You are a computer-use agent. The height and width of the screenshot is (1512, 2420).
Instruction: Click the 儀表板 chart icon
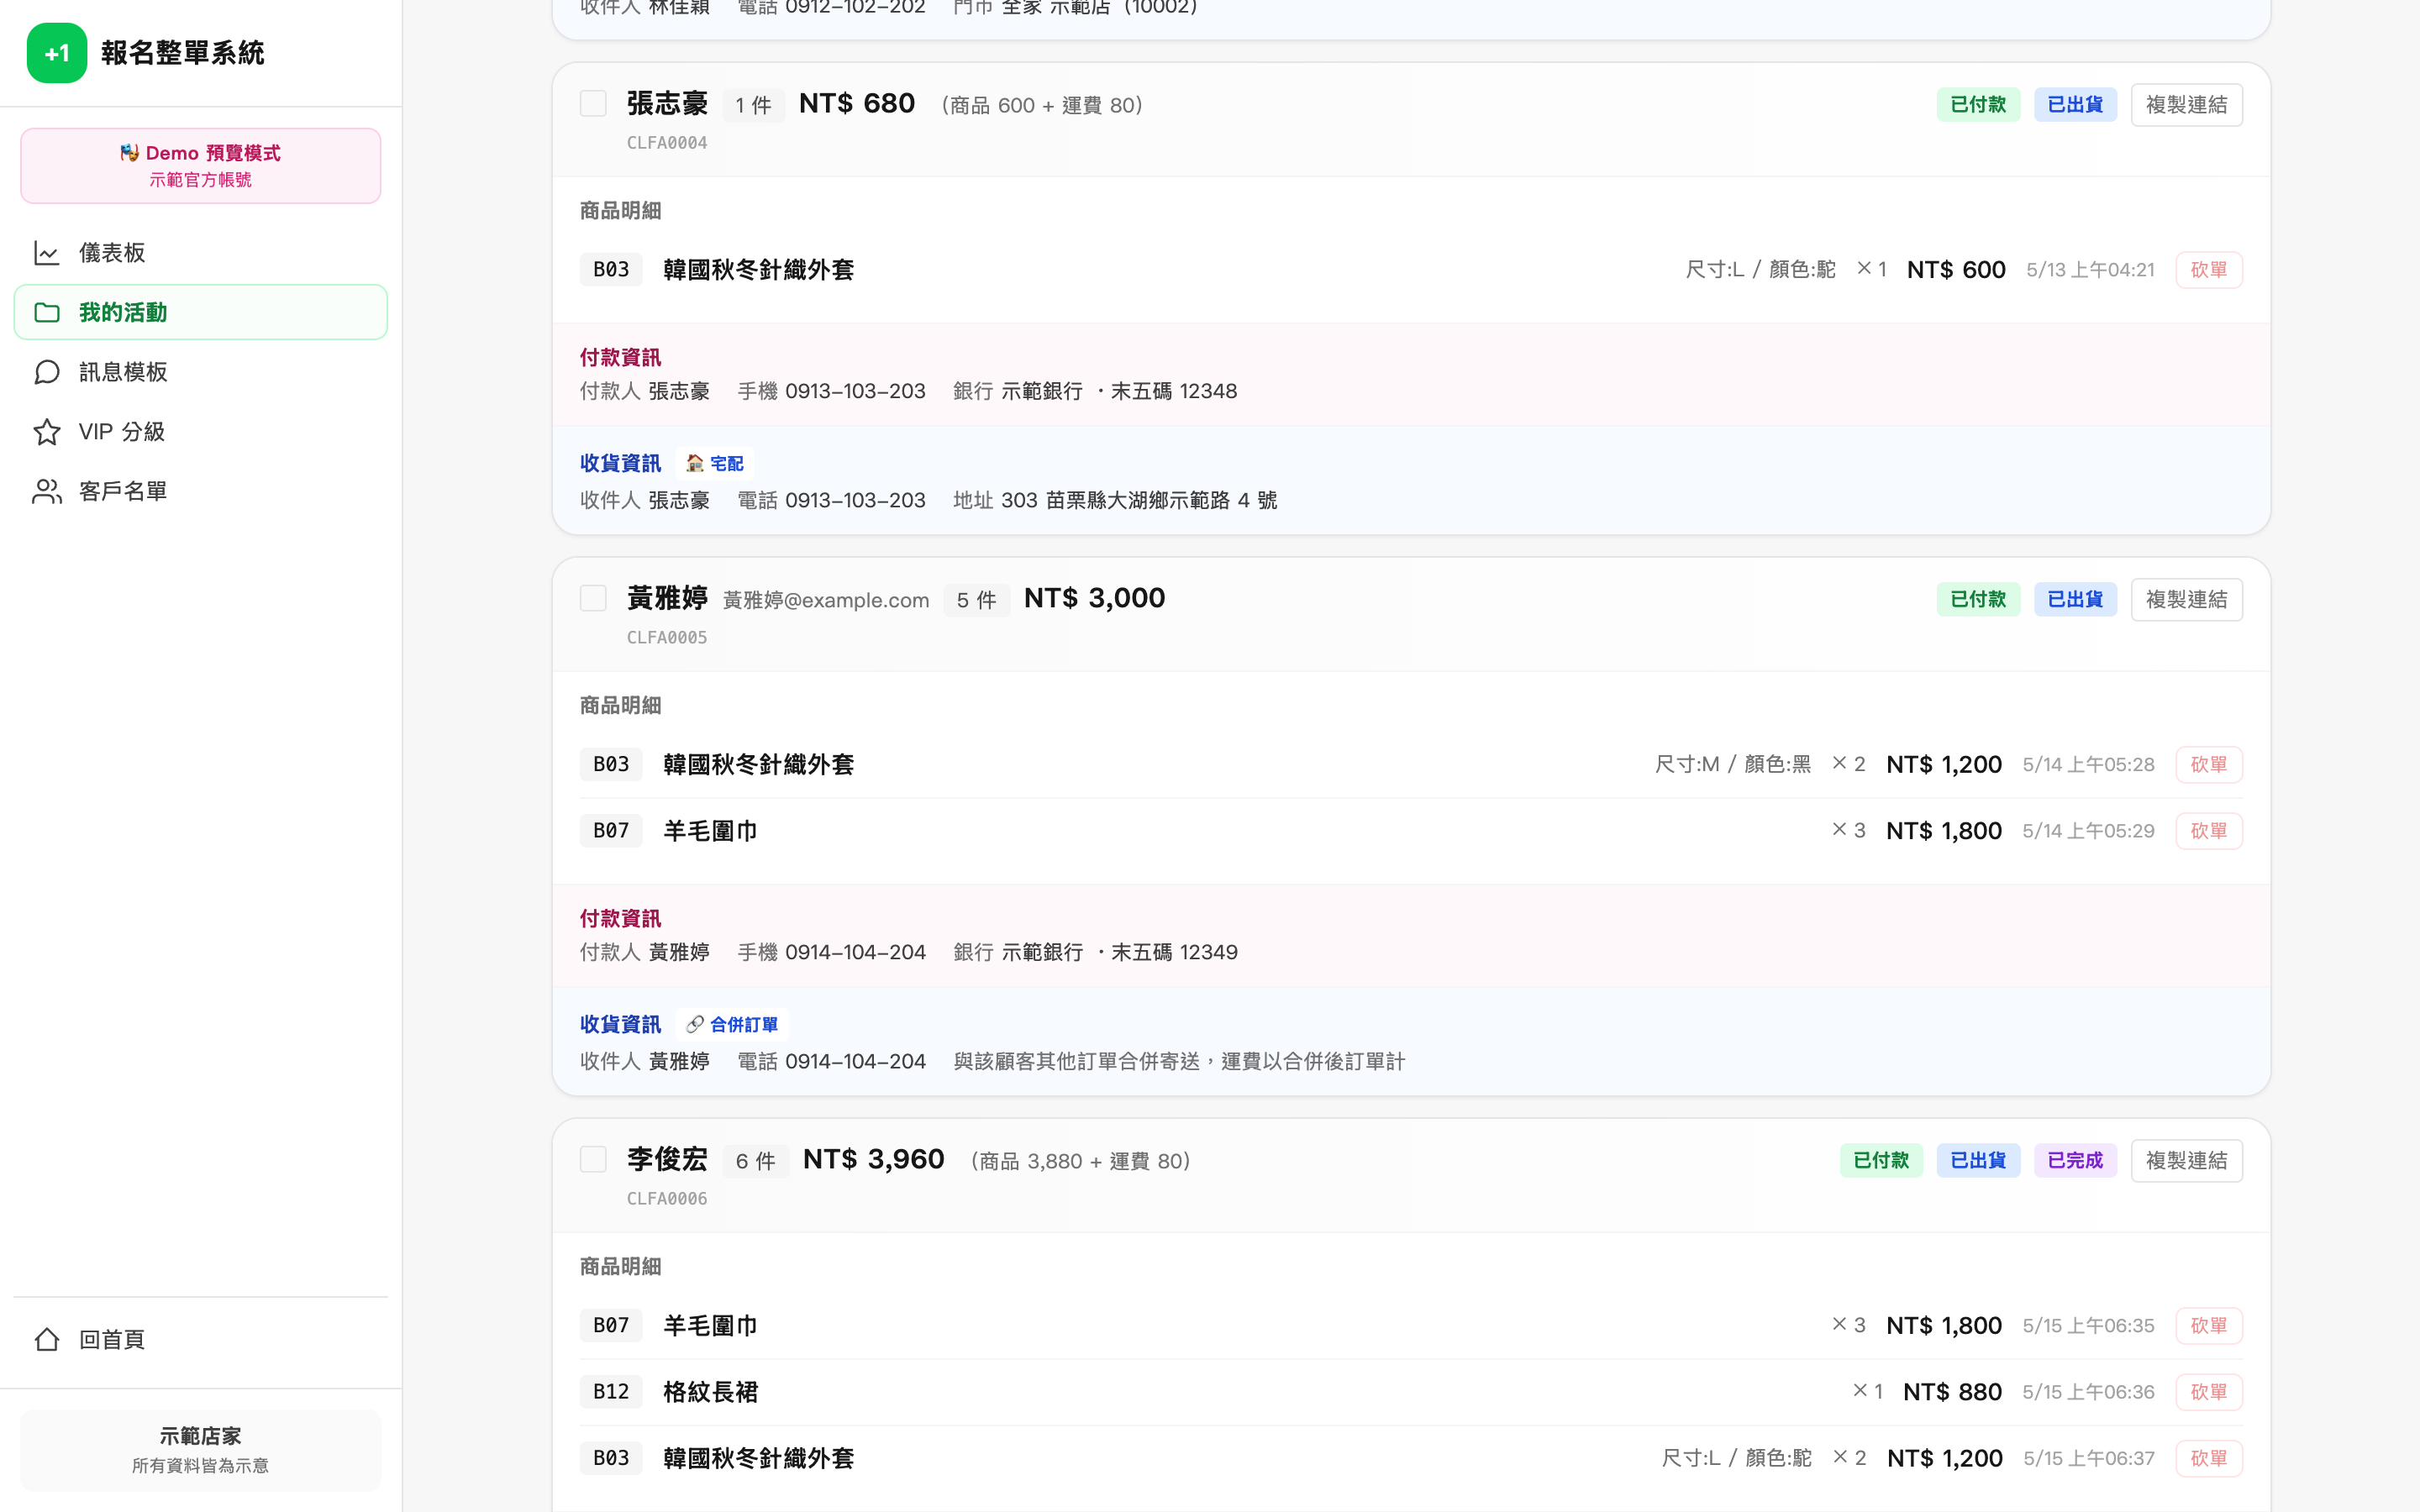(x=47, y=253)
